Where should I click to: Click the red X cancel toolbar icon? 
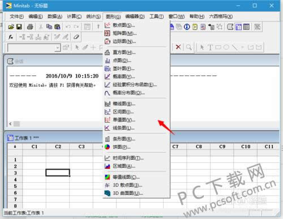coord(178,47)
